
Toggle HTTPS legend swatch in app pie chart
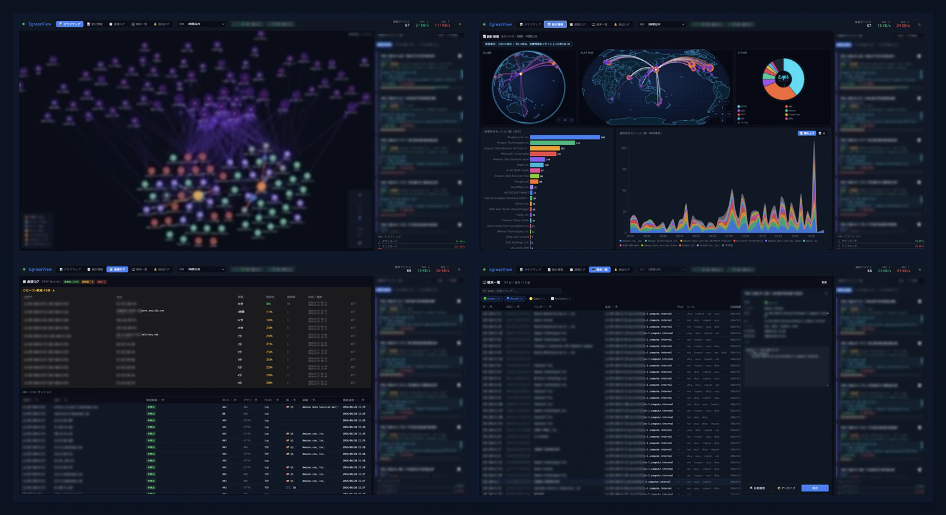tap(739, 107)
